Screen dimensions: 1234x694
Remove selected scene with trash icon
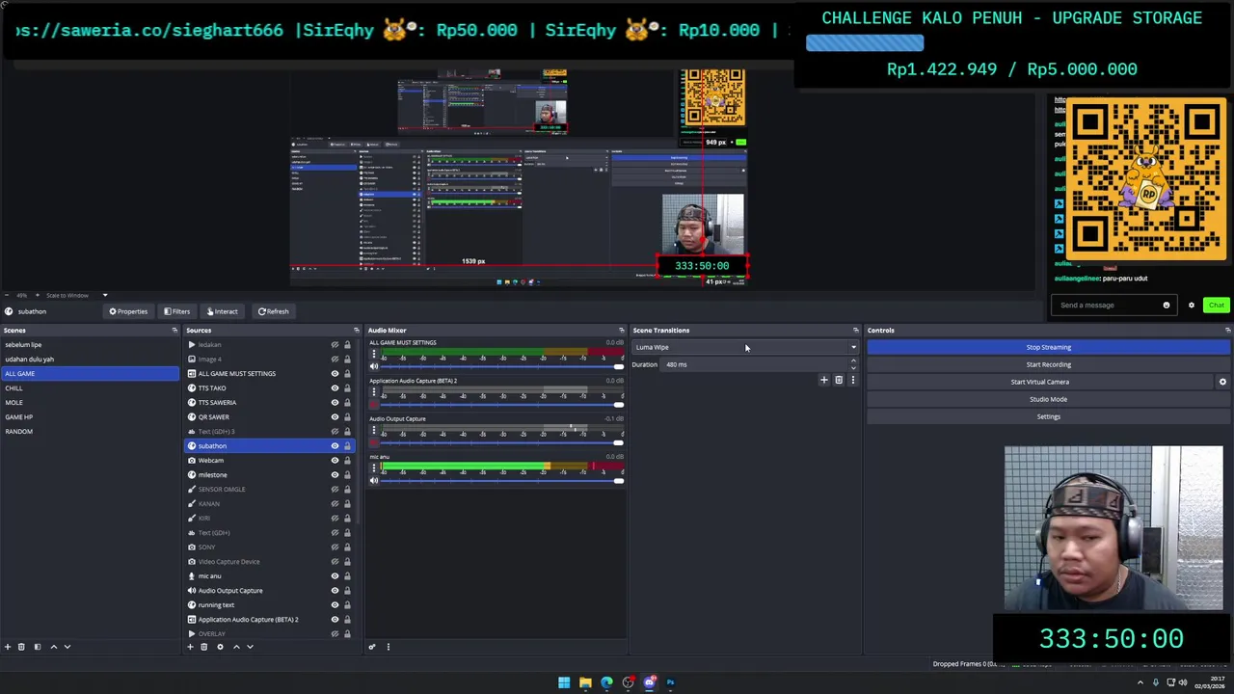[22, 647]
